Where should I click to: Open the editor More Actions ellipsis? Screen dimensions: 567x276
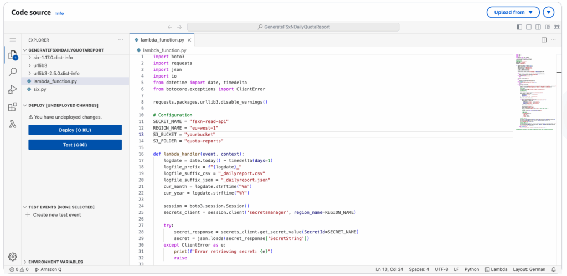pyautogui.click(x=553, y=40)
